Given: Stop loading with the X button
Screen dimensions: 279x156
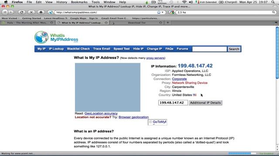Looking at the screenshot, I should click(31, 12).
